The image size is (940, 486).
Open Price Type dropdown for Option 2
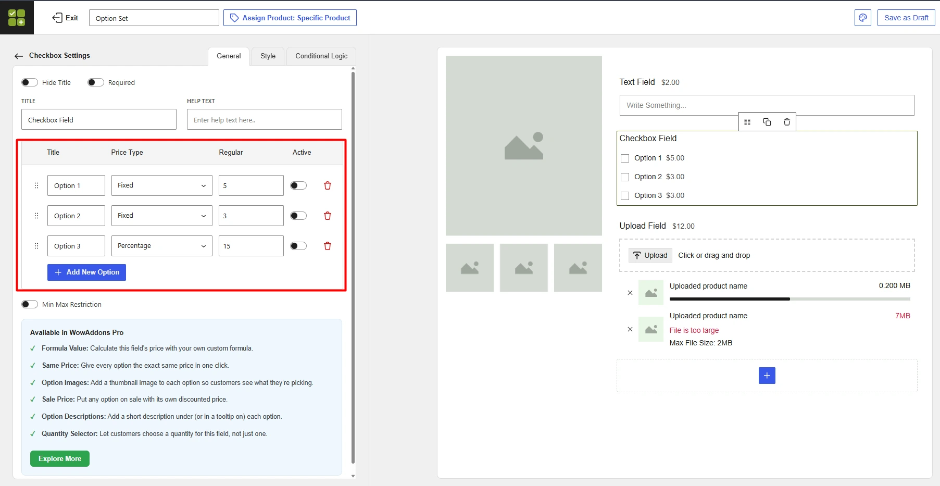click(x=162, y=216)
